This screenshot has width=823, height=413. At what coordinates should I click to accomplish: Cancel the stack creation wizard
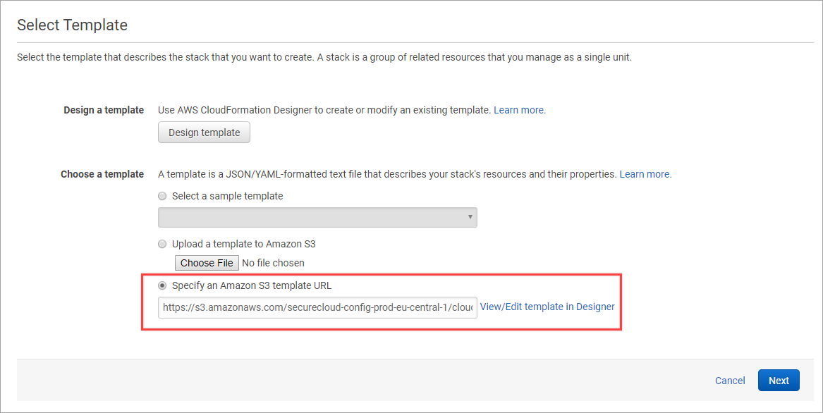730,381
